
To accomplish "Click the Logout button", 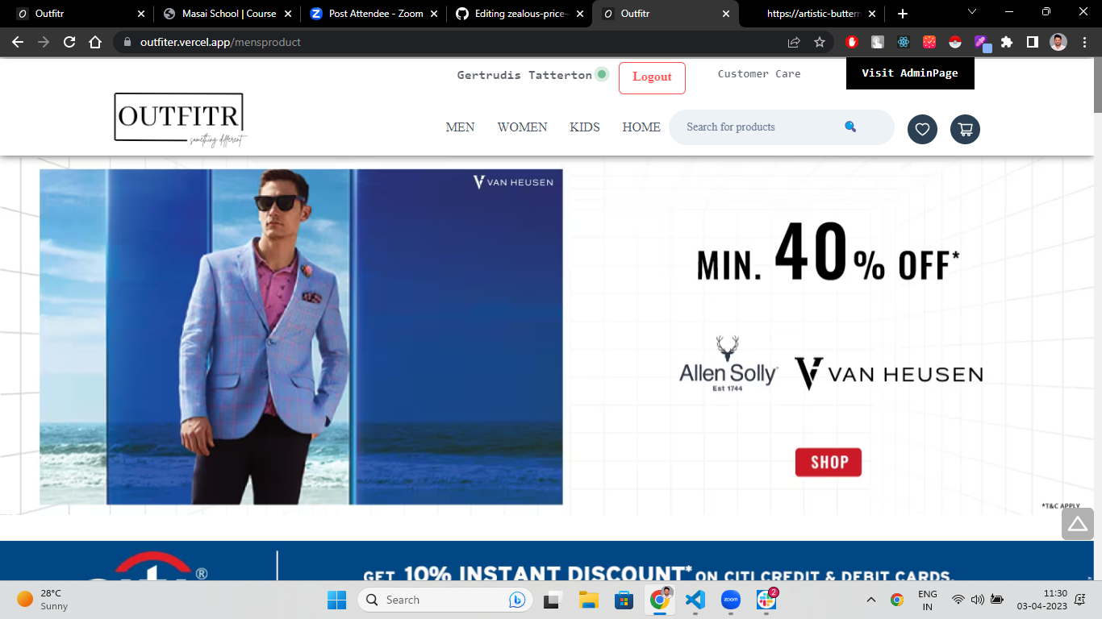I will coord(652,77).
